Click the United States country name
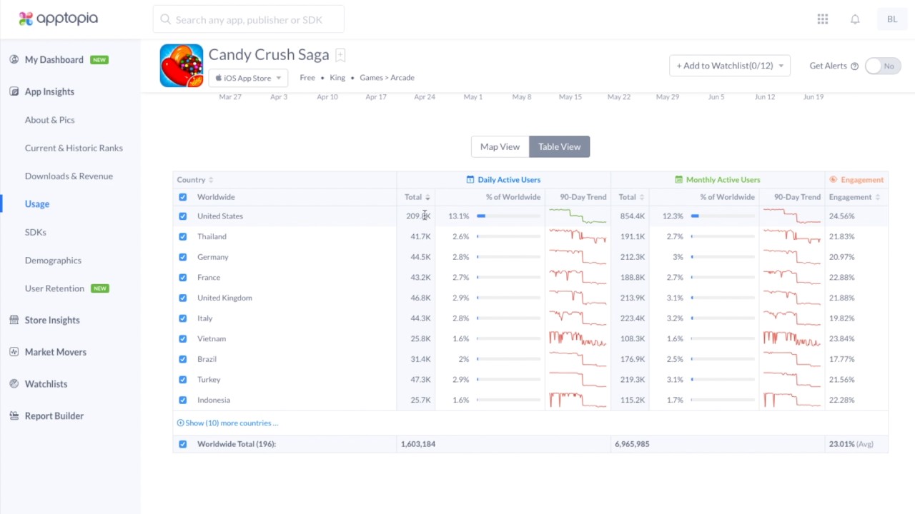Screen dimensions: 915x514 pyautogui.click(x=220, y=216)
